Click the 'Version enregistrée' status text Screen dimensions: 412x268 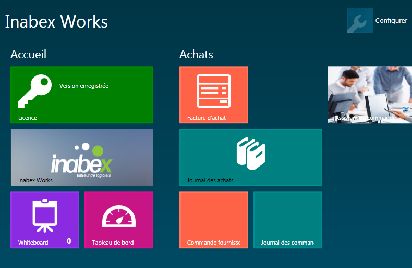[x=84, y=86]
